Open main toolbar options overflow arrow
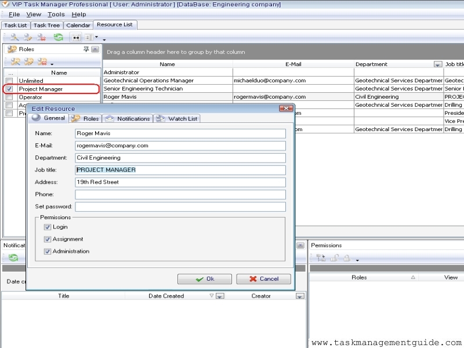Screen dimensions: 464x348 pyautogui.click(x=104, y=39)
